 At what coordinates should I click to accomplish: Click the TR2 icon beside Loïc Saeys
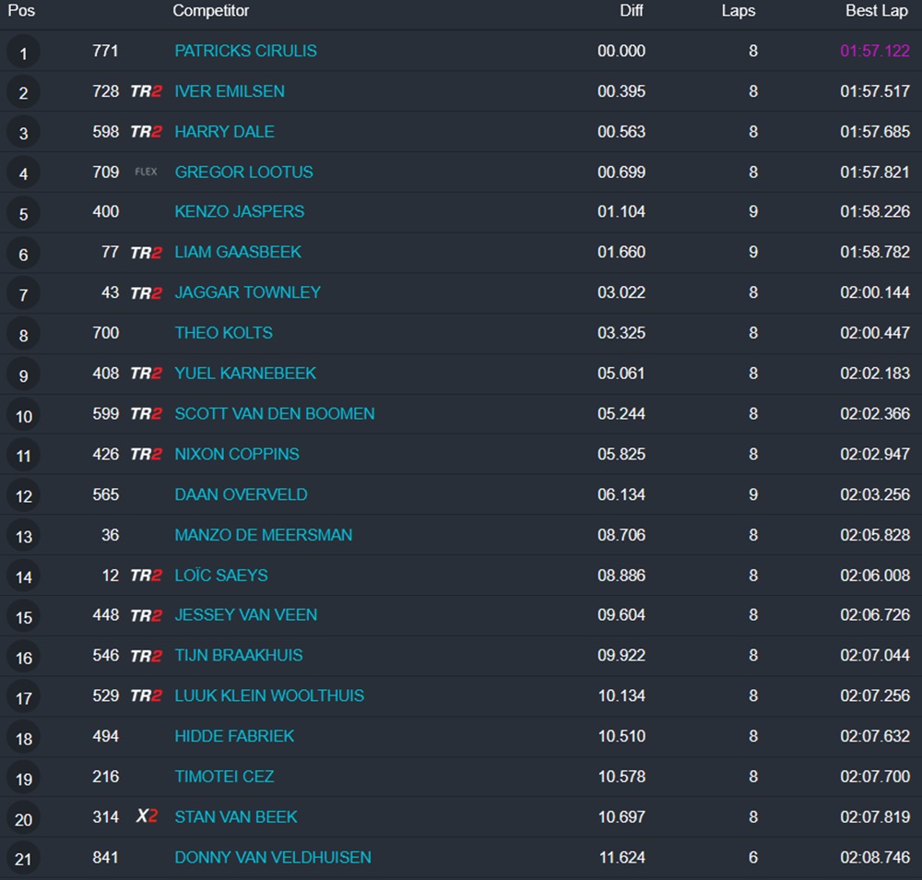tap(146, 575)
